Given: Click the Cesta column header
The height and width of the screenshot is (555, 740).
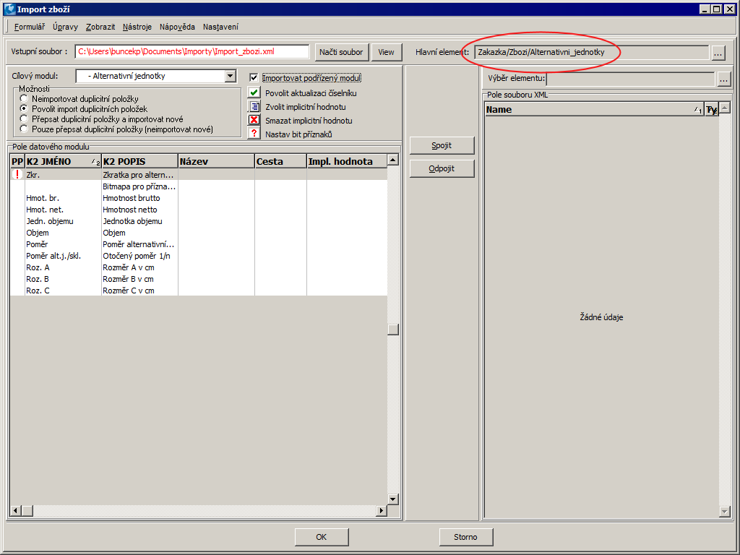Looking at the screenshot, I should click(281, 161).
